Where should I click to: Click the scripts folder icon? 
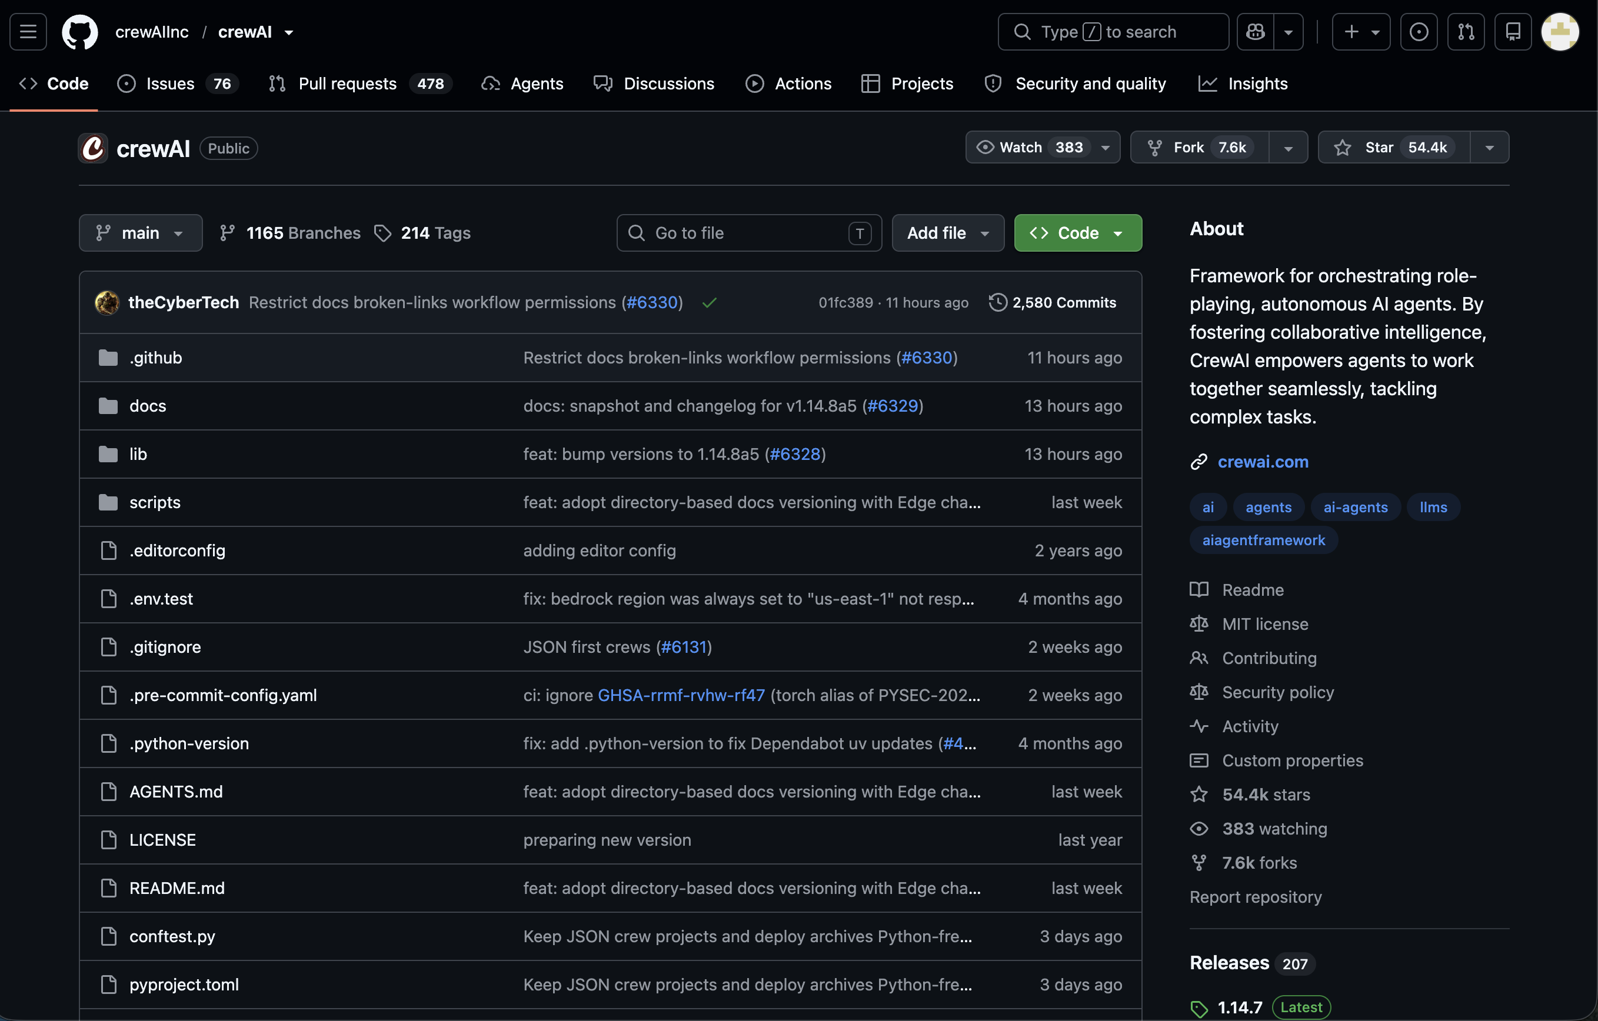(108, 502)
